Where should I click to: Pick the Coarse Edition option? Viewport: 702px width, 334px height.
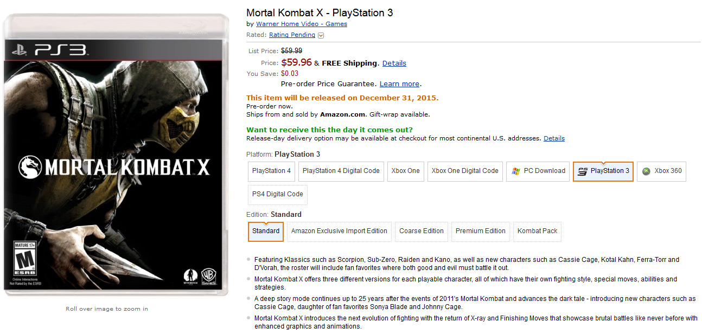[x=422, y=231]
